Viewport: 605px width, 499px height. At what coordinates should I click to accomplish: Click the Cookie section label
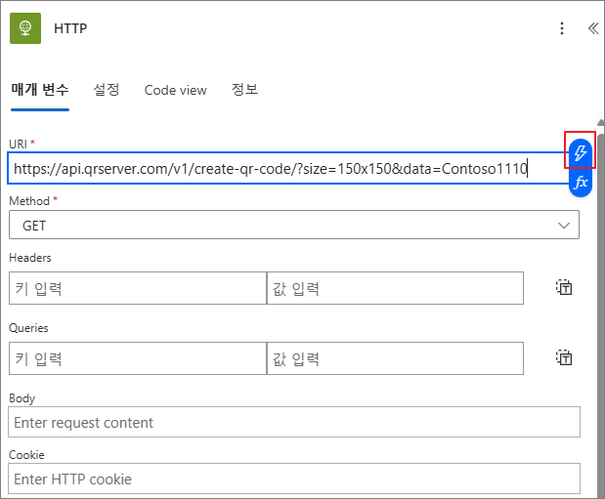26,455
